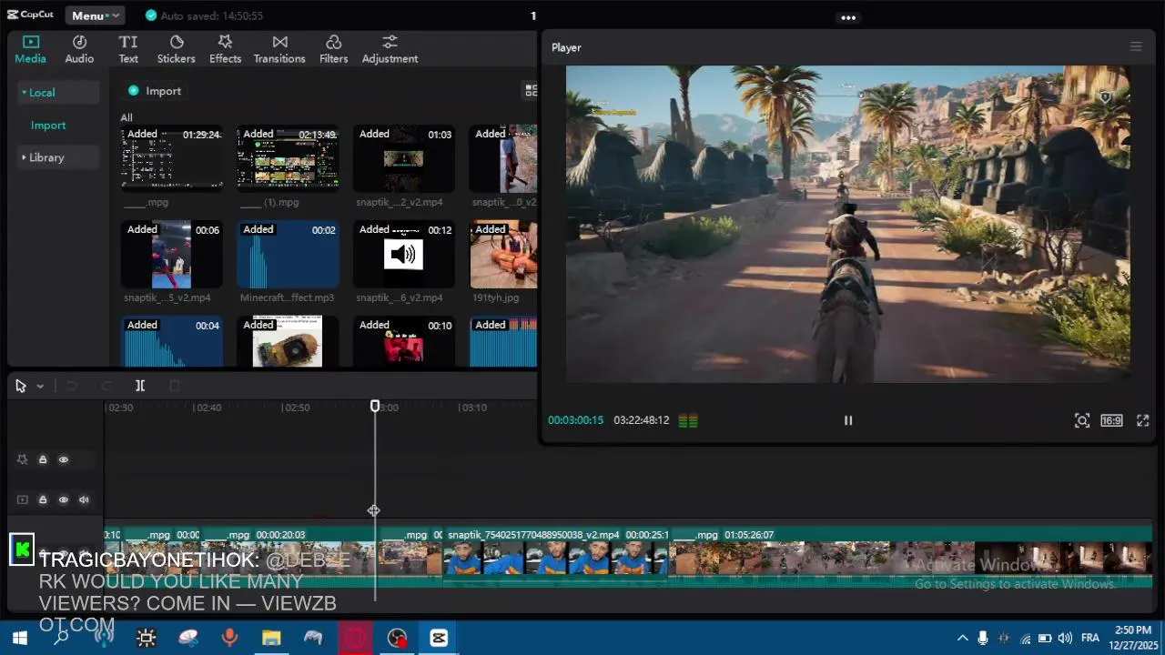Click the video track type icon

tap(23, 499)
